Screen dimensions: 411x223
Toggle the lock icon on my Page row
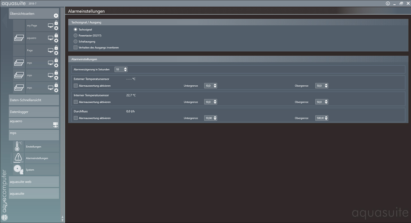click(56, 23)
